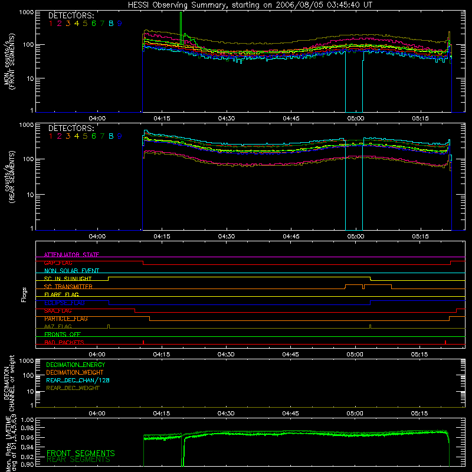Image resolution: width=472 pixels, height=472 pixels.
Task: Click 04:45 tick label under flags panel
Action: point(290,355)
